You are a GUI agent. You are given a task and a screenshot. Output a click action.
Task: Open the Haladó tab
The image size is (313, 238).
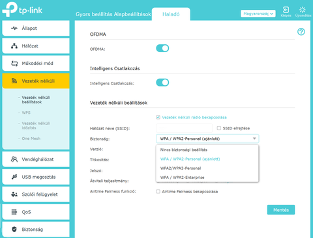(171, 14)
